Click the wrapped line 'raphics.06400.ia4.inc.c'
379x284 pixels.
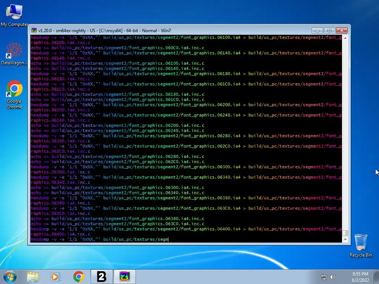click(x=60, y=234)
